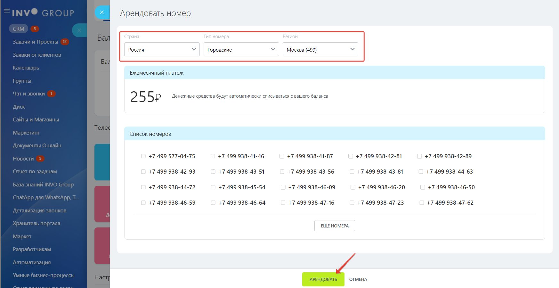
Task: Click the Арендовать номер title
Action: pyautogui.click(x=156, y=13)
